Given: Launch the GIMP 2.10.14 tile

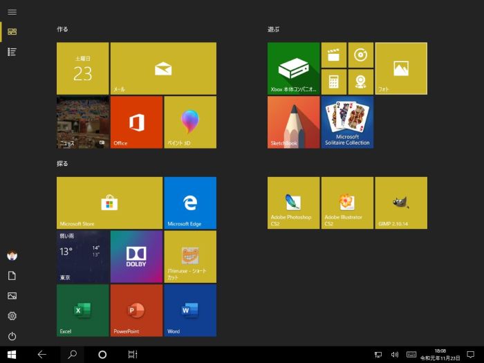Looking at the screenshot, I should (401, 203).
